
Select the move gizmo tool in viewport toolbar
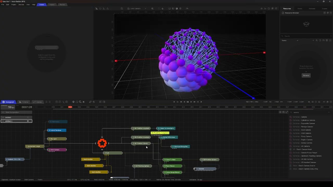(x=97, y=9)
